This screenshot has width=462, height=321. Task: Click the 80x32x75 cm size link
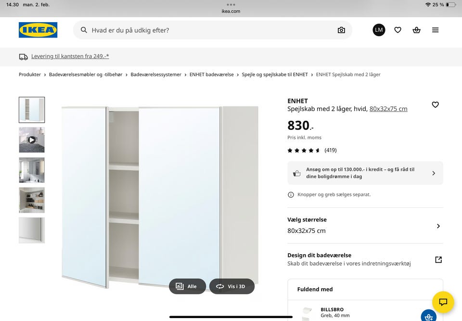click(389, 108)
